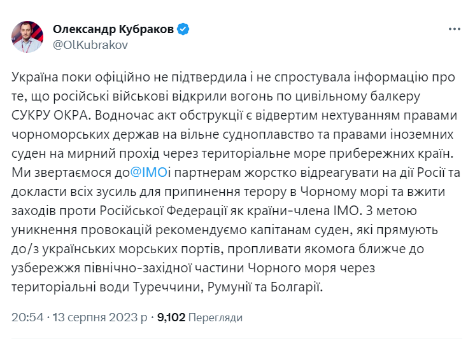Click the 9,102 view count

click(171, 317)
